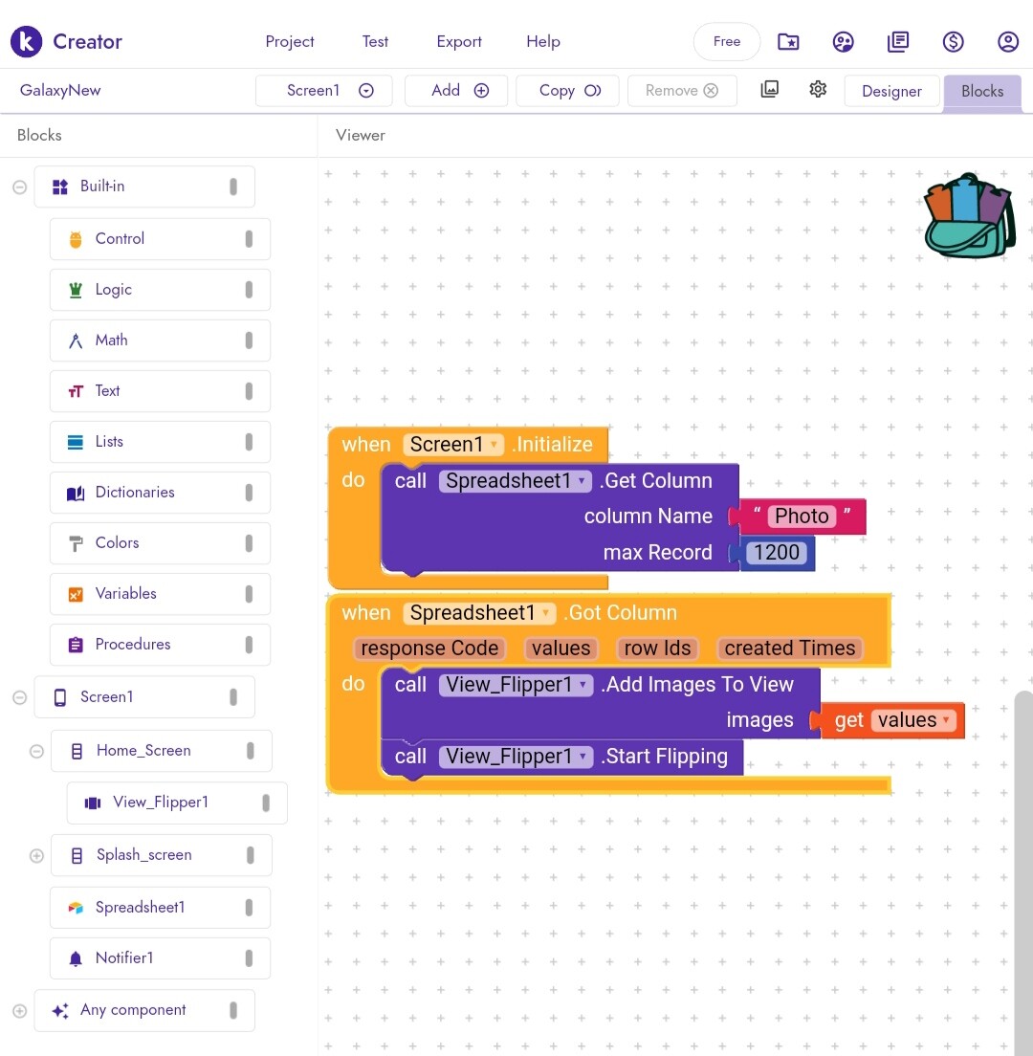Open the community faces icon in header
Screen dimensions: 1033x1056
[x=843, y=42]
